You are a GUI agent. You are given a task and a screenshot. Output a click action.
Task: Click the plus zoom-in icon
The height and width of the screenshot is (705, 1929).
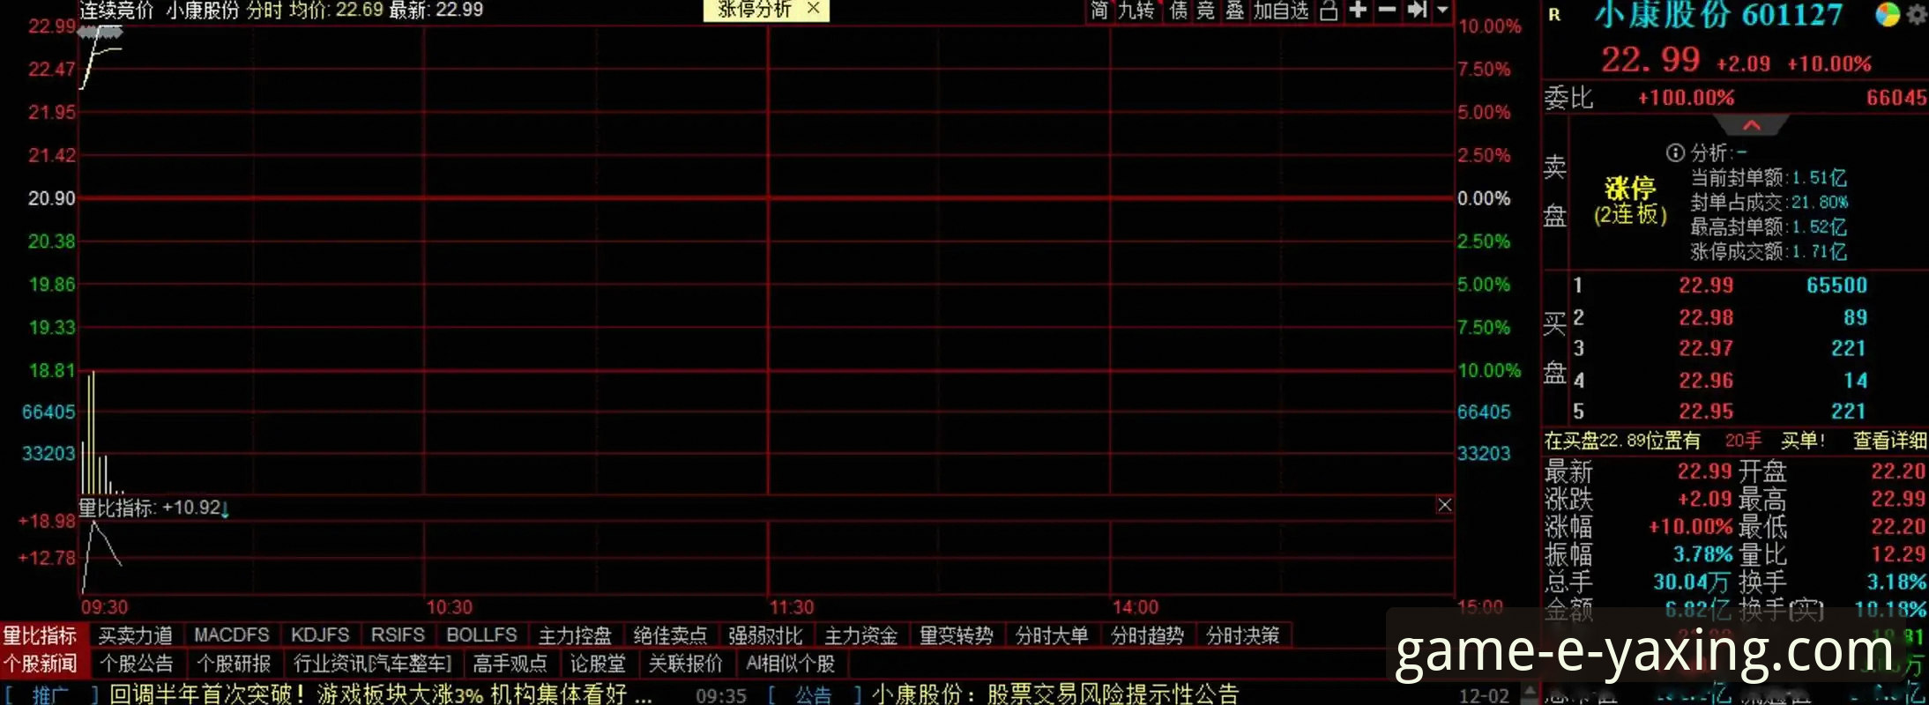[1359, 10]
